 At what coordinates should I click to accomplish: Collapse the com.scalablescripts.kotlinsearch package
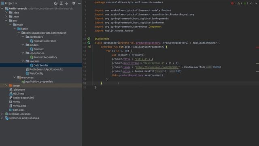(19, 33)
